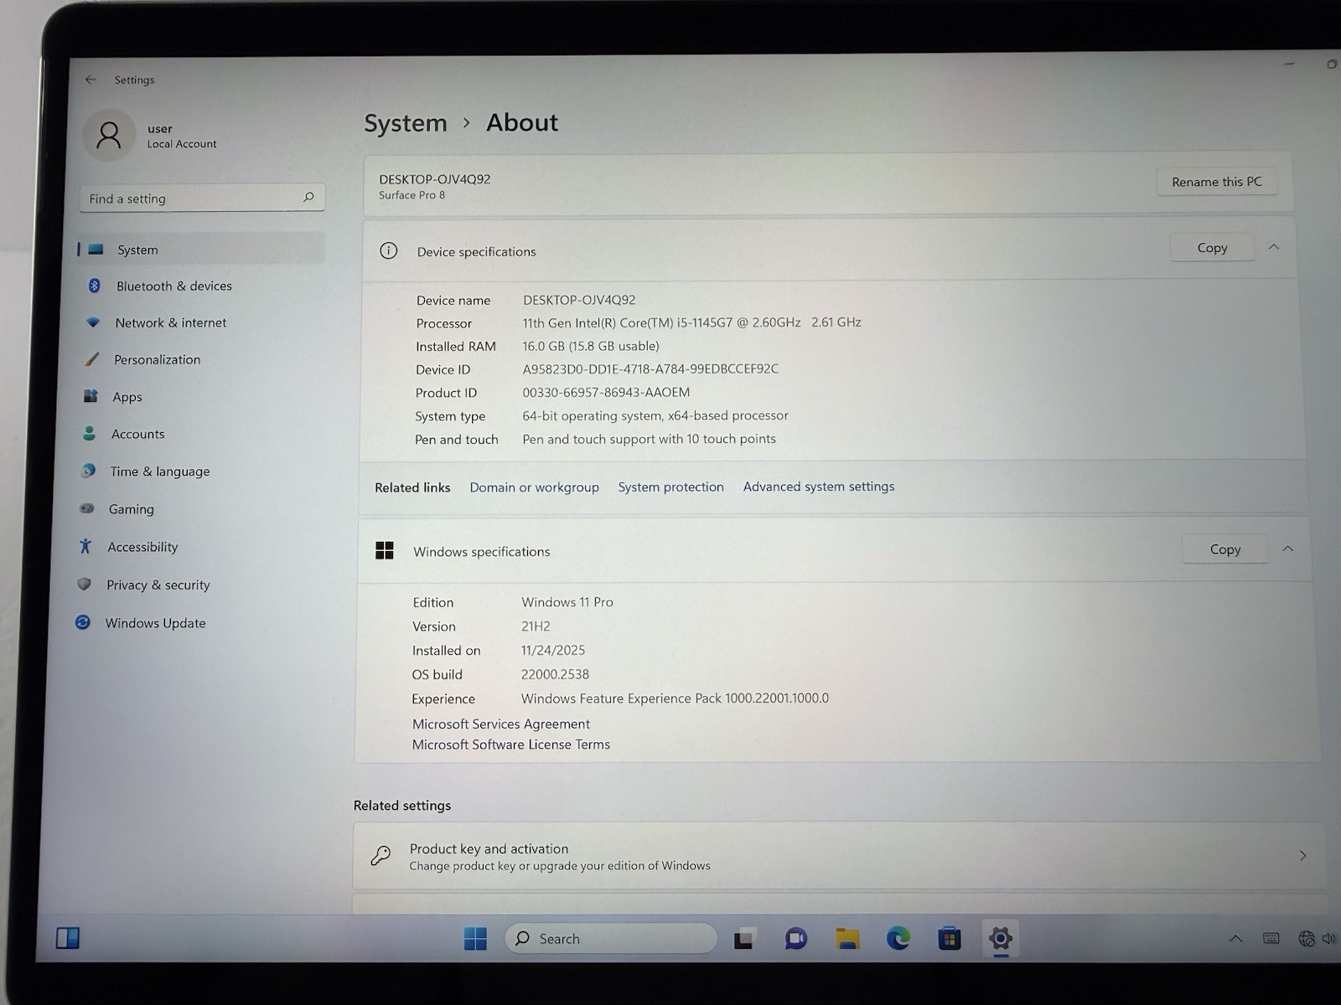The height and width of the screenshot is (1005, 1341).
Task: Go to Personalization settings
Action: click(x=158, y=359)
